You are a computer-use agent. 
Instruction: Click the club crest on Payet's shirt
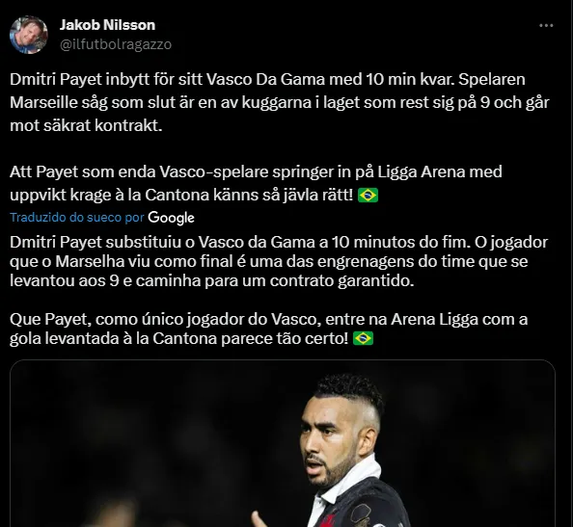pyautogui.click(x=360, y=516)
